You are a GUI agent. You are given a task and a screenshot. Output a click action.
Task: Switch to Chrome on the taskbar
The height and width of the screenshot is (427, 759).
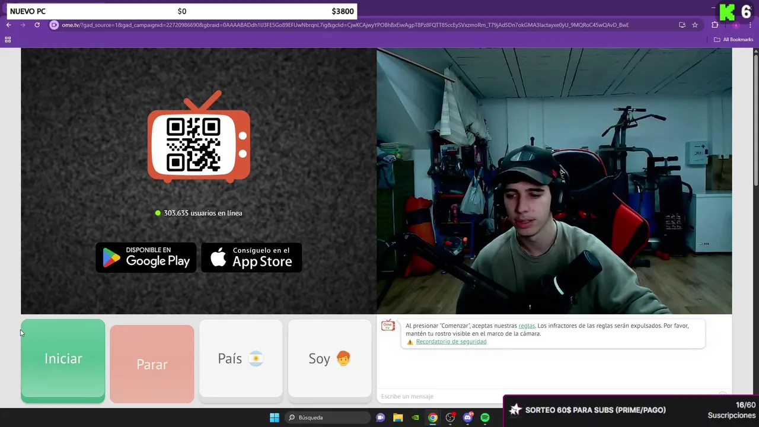pos(433,418)
